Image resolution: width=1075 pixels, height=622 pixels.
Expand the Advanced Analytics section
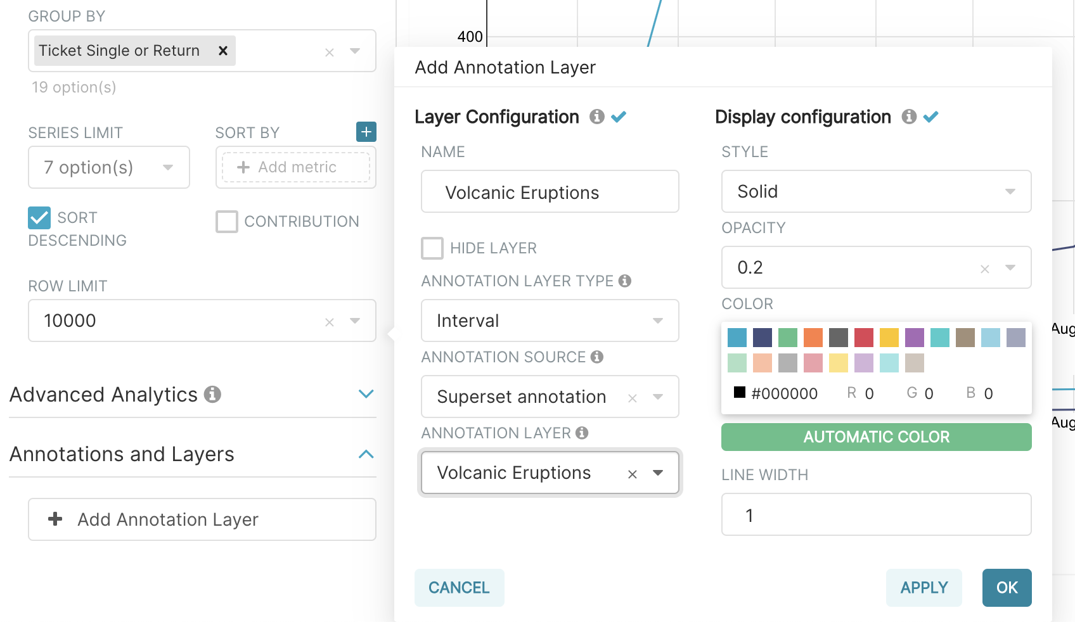pyautogui.click(x=366, y=394)
